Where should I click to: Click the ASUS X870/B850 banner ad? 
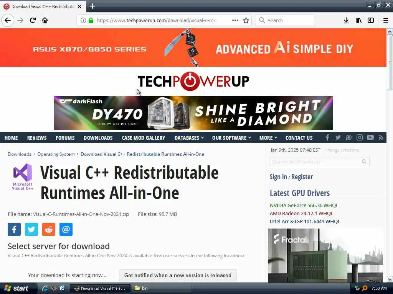pos(193,47)
